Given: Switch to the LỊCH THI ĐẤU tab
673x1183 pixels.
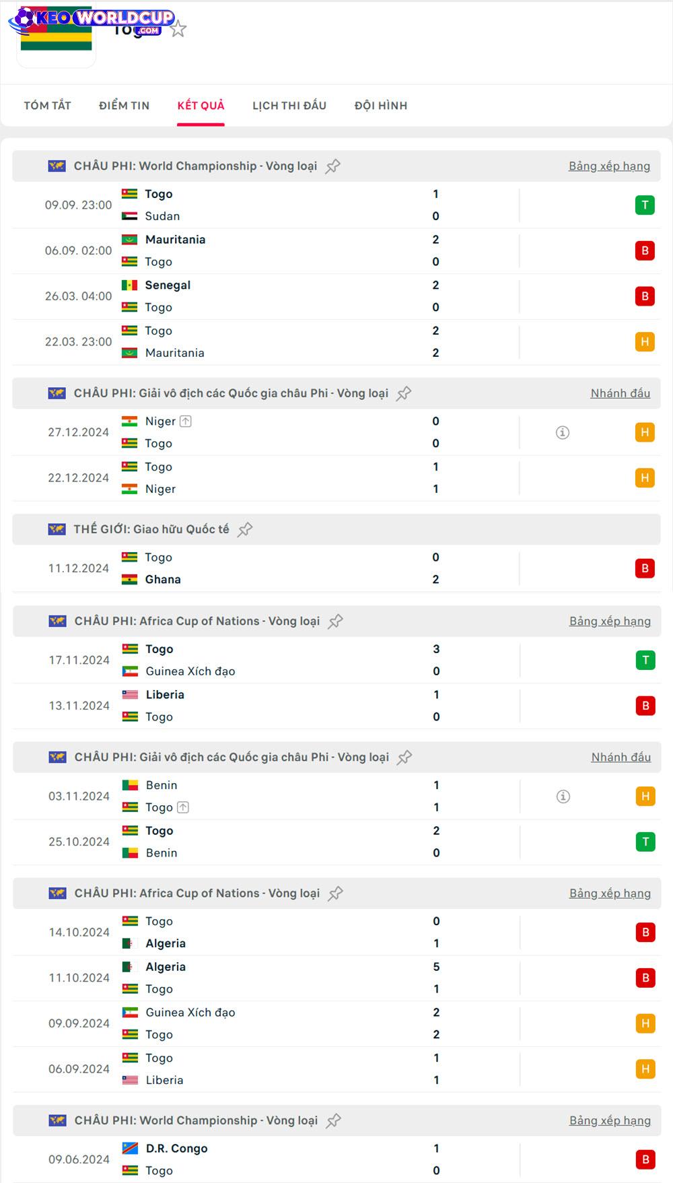Looking at the screenshot, I should (289, 106).
